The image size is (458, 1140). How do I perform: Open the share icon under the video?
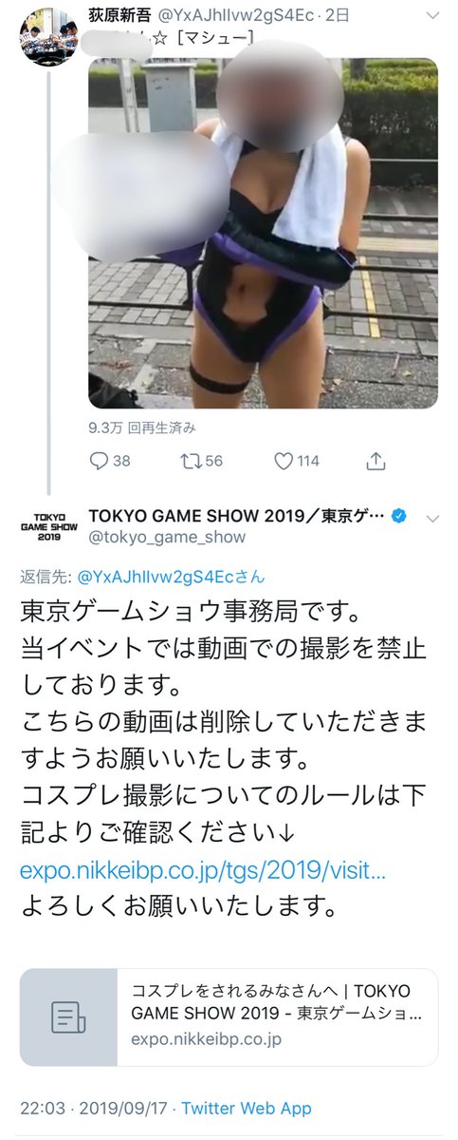click(376, 461)
